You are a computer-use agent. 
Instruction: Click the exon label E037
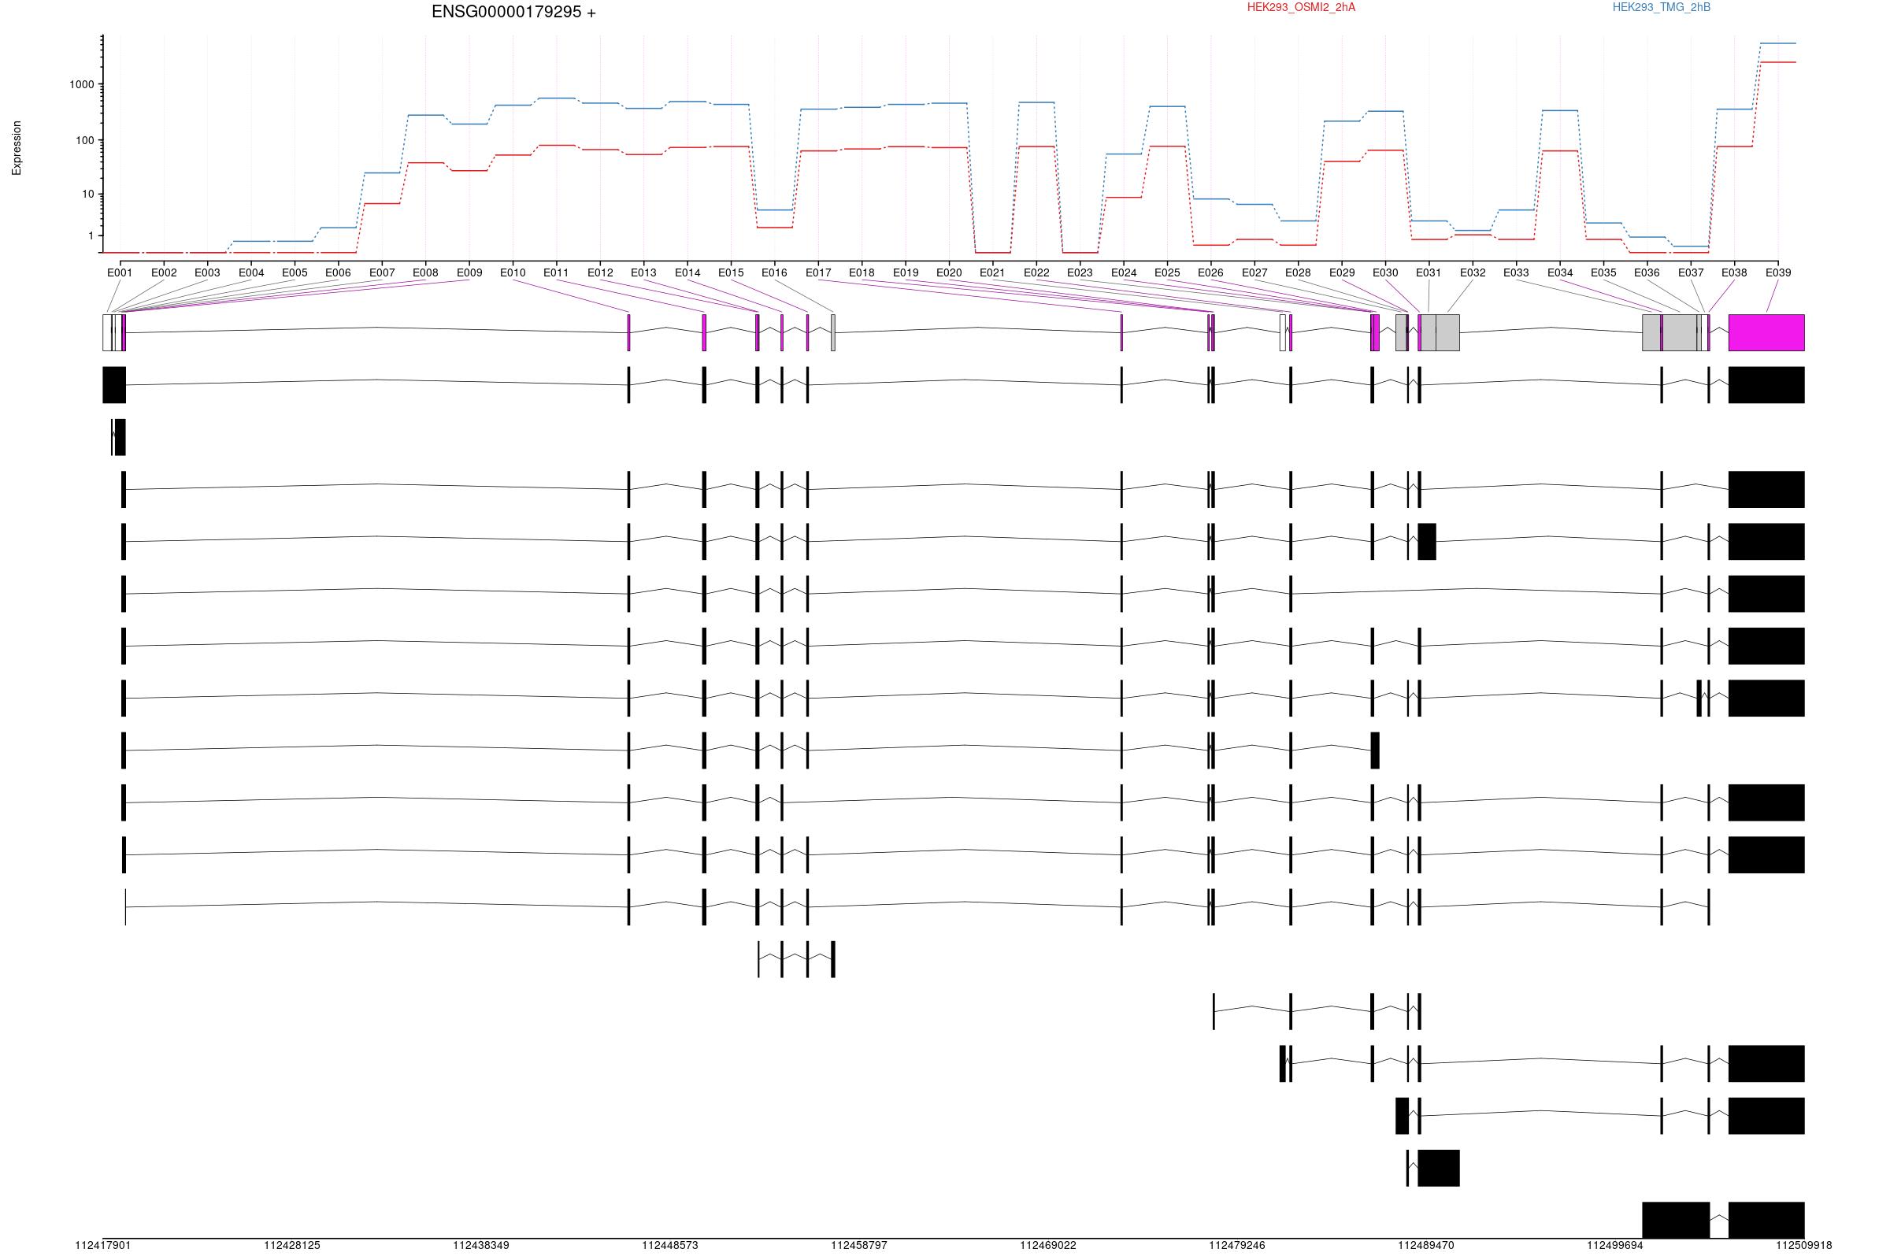[x=1692, y=272]
